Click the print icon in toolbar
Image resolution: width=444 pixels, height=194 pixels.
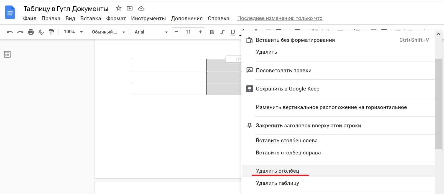click(31, 32)
